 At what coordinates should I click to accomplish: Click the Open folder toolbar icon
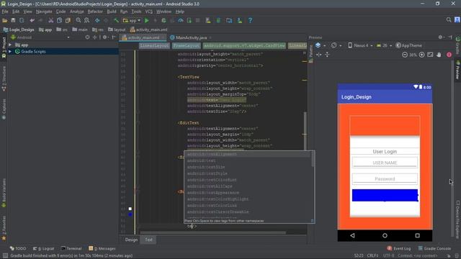[x=5, y=20]
